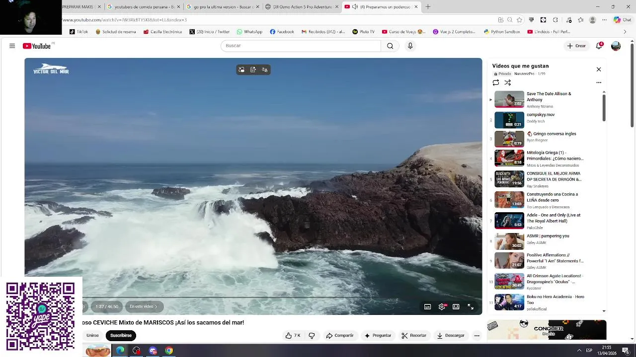The height and width of the screenshot is (357, 636).
Task: Toggle playlist shuffle
Action: 507,83
